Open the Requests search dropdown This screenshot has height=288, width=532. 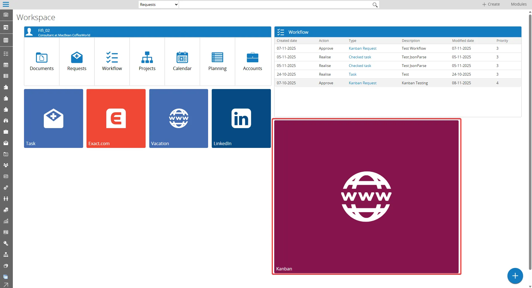pos(158,4)
